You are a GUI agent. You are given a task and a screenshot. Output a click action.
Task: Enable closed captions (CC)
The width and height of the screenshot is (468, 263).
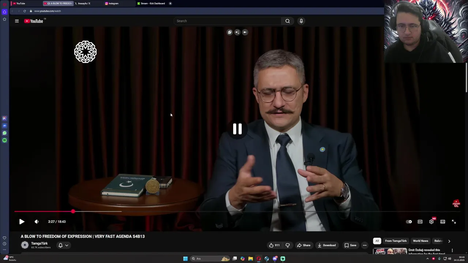pyautogui.click(x=420, y=222)
